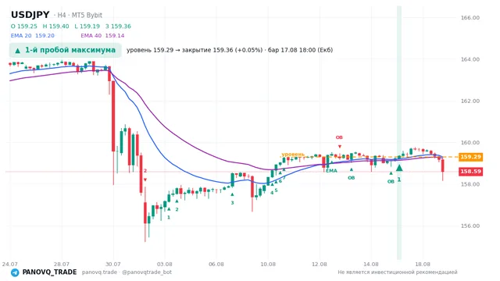This screenshot has height=281, width=500.
Task: Click the 156.00 price axis label
Action: click(470, 226)
